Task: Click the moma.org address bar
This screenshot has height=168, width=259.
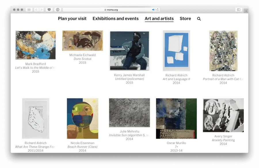Action: [x=111, y=10]
